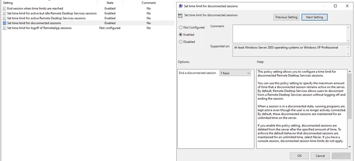This screenshot has width=355, height=161.
Task: Click the icon beside Set time limit for disconnected sessions row
Action: [4, 23]
